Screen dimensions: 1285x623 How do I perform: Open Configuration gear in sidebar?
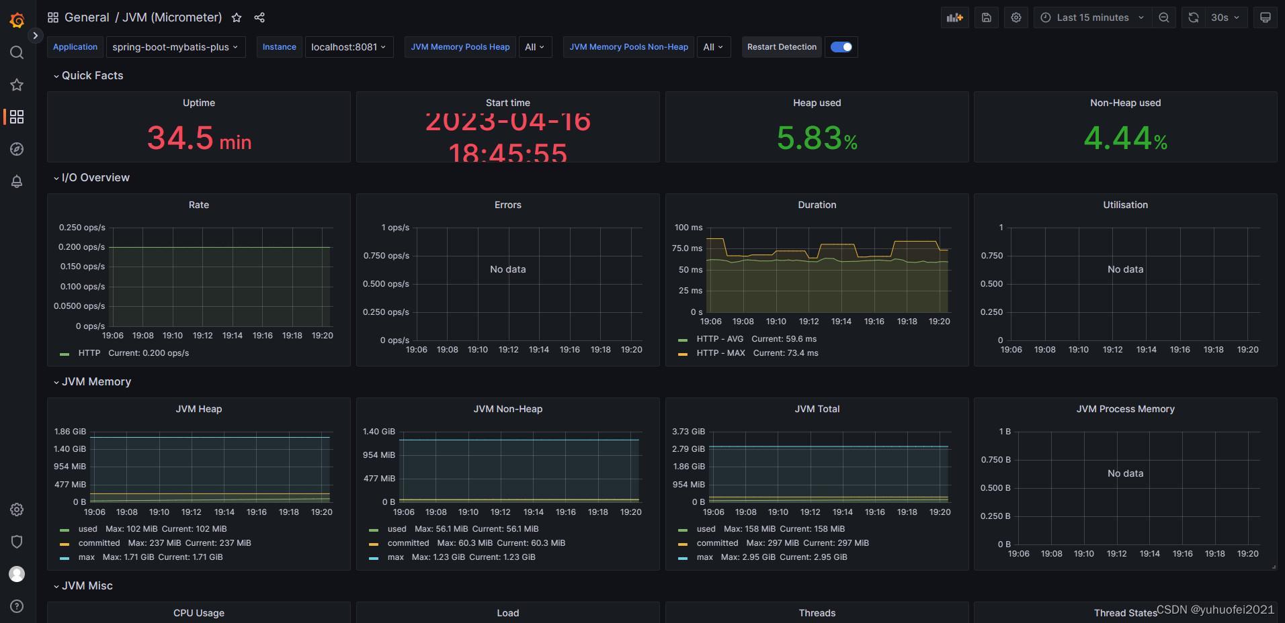[x=17, y=510]
